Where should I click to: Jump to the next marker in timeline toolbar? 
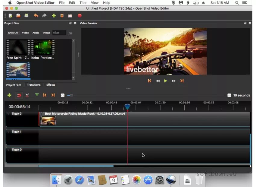click(53, 95)
